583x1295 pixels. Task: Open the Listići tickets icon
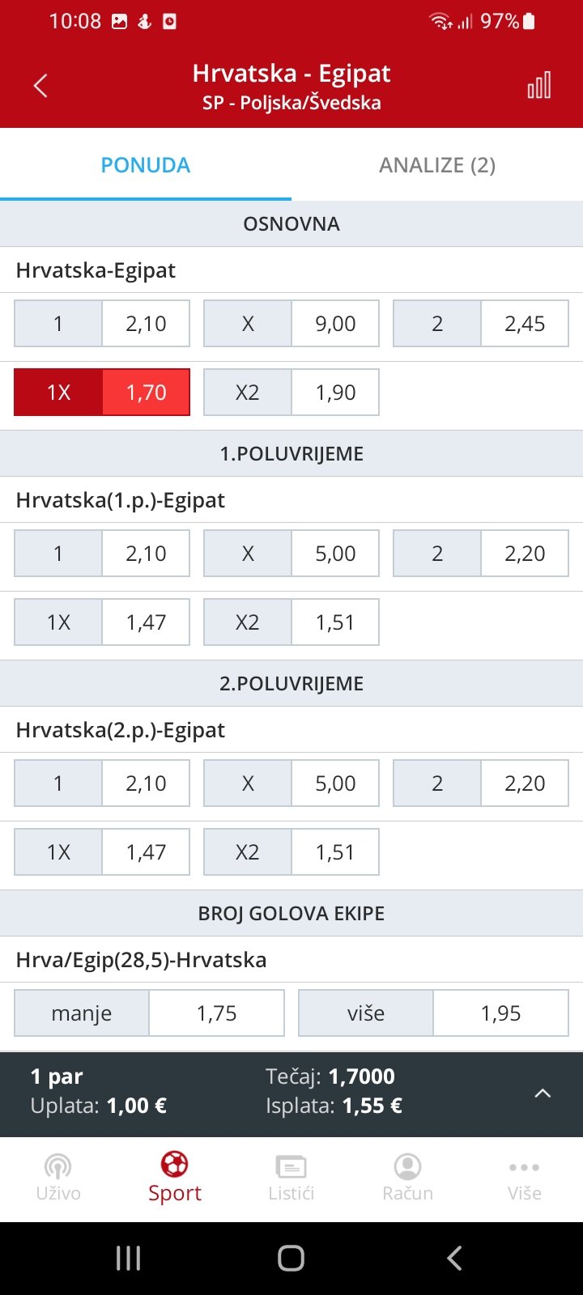click(291, 1166)
